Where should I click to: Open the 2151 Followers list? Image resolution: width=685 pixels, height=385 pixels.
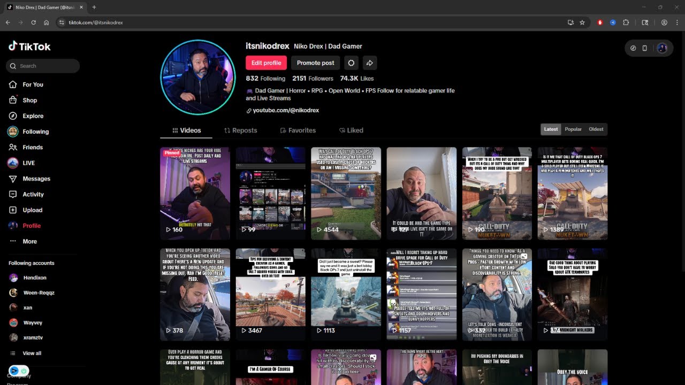[x=313, y=79]
